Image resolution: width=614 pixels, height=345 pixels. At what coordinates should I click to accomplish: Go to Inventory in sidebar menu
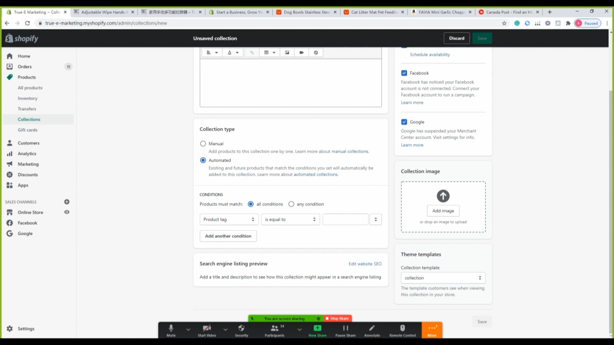pos(28,98)
